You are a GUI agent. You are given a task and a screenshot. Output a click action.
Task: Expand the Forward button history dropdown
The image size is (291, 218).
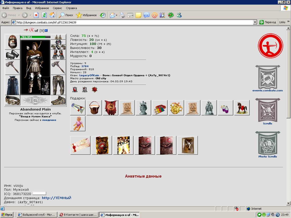(x=30, y=15)
